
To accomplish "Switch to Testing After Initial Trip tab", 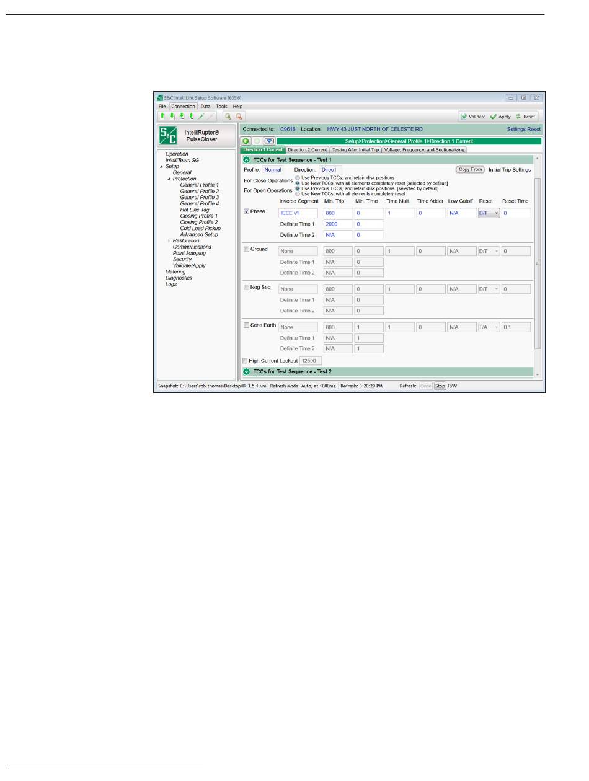I will pyautogui.click(x=355, y=149).
